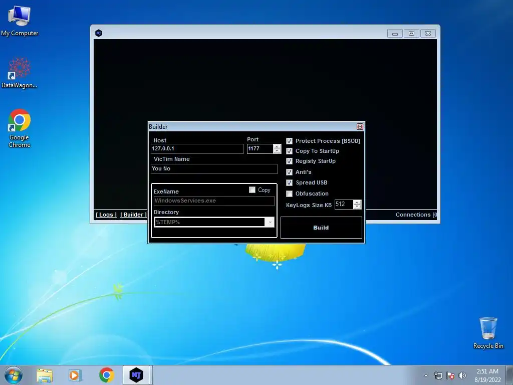
Task: Click the Show desktop strip
Action: 509,375
